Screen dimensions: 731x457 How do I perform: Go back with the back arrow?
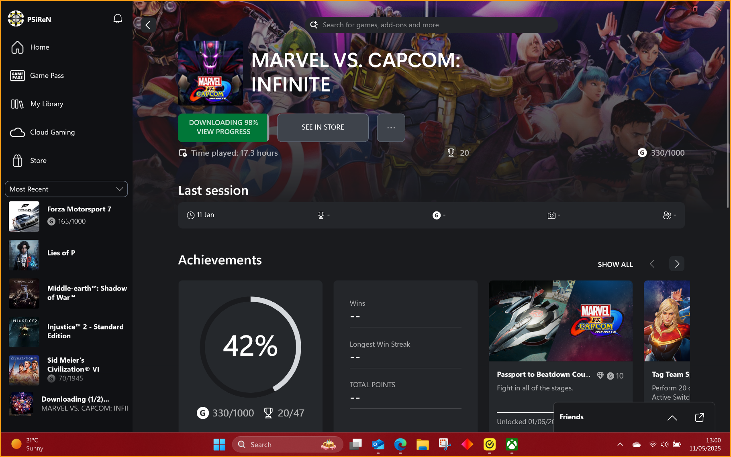(x=148, y=25)
